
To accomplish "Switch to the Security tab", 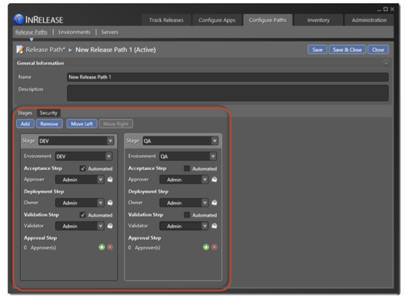I will point(48,113).
